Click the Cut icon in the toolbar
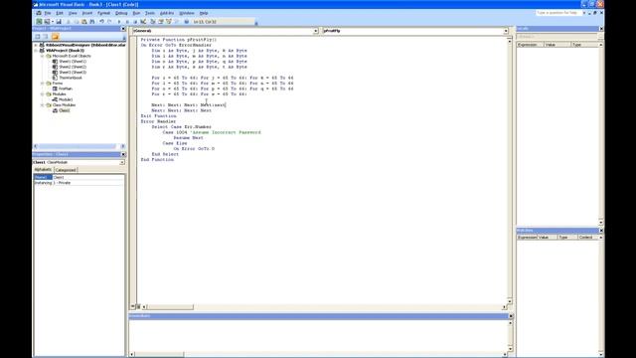636x358 pixels. tap(69, 22)
